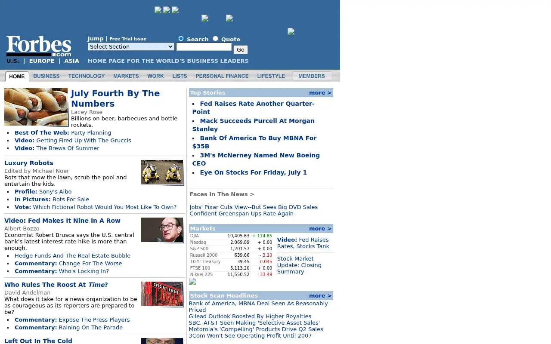Click more next to Markets

(x=320, y=228)
